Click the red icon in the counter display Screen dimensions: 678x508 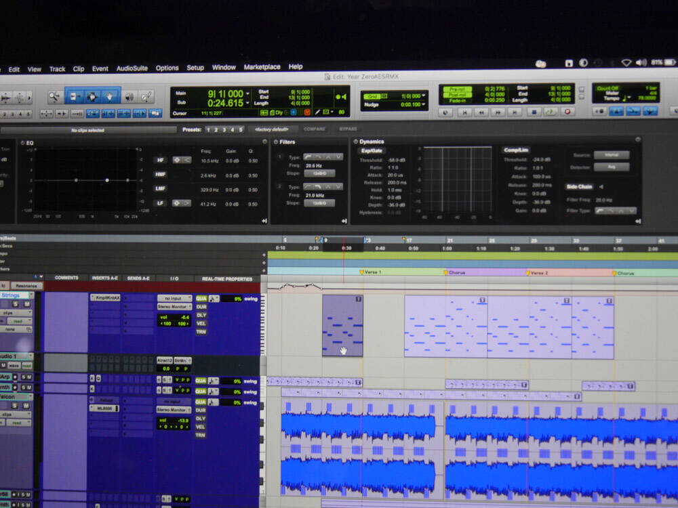[307, 112]
